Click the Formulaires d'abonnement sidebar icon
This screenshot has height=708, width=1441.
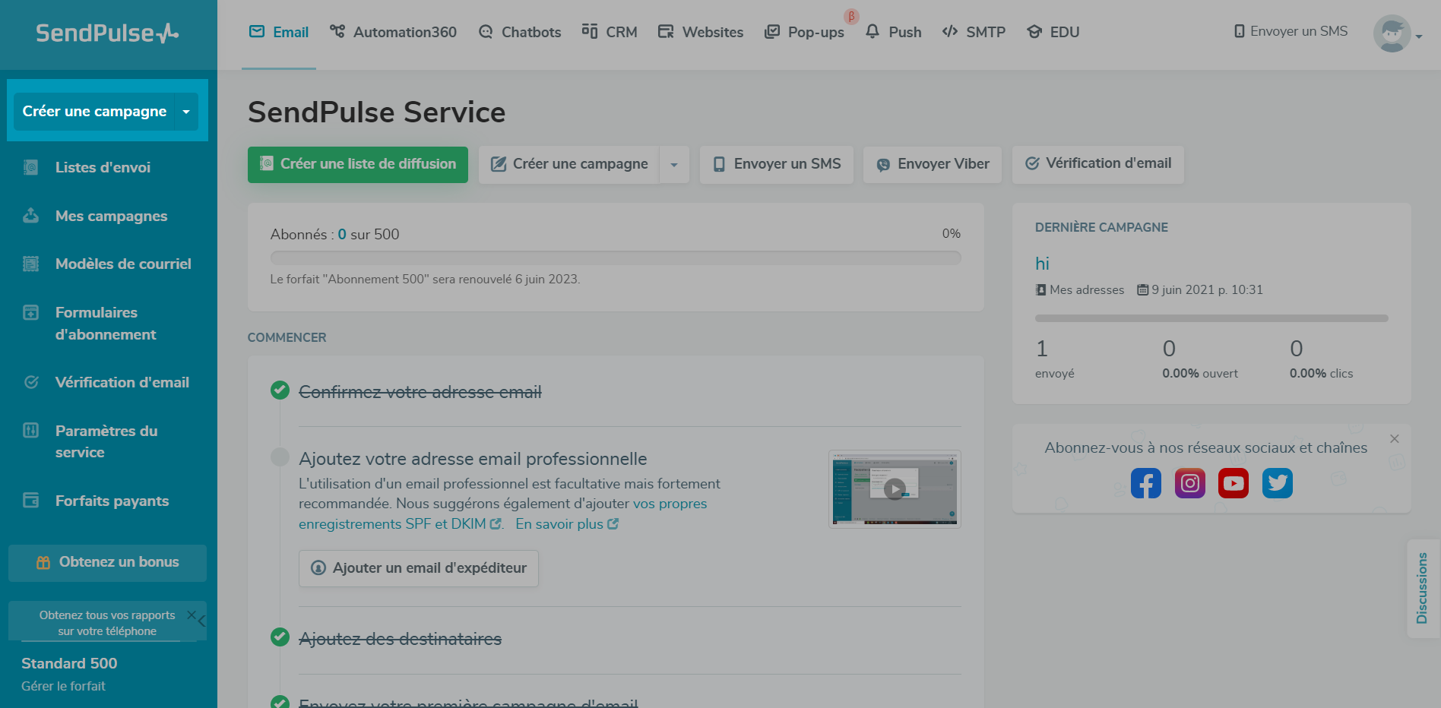point(30,312)
